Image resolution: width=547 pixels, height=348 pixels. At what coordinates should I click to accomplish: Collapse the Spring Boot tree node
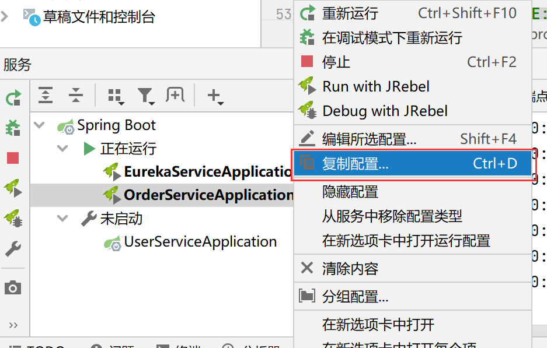click(x=40, y=125)
